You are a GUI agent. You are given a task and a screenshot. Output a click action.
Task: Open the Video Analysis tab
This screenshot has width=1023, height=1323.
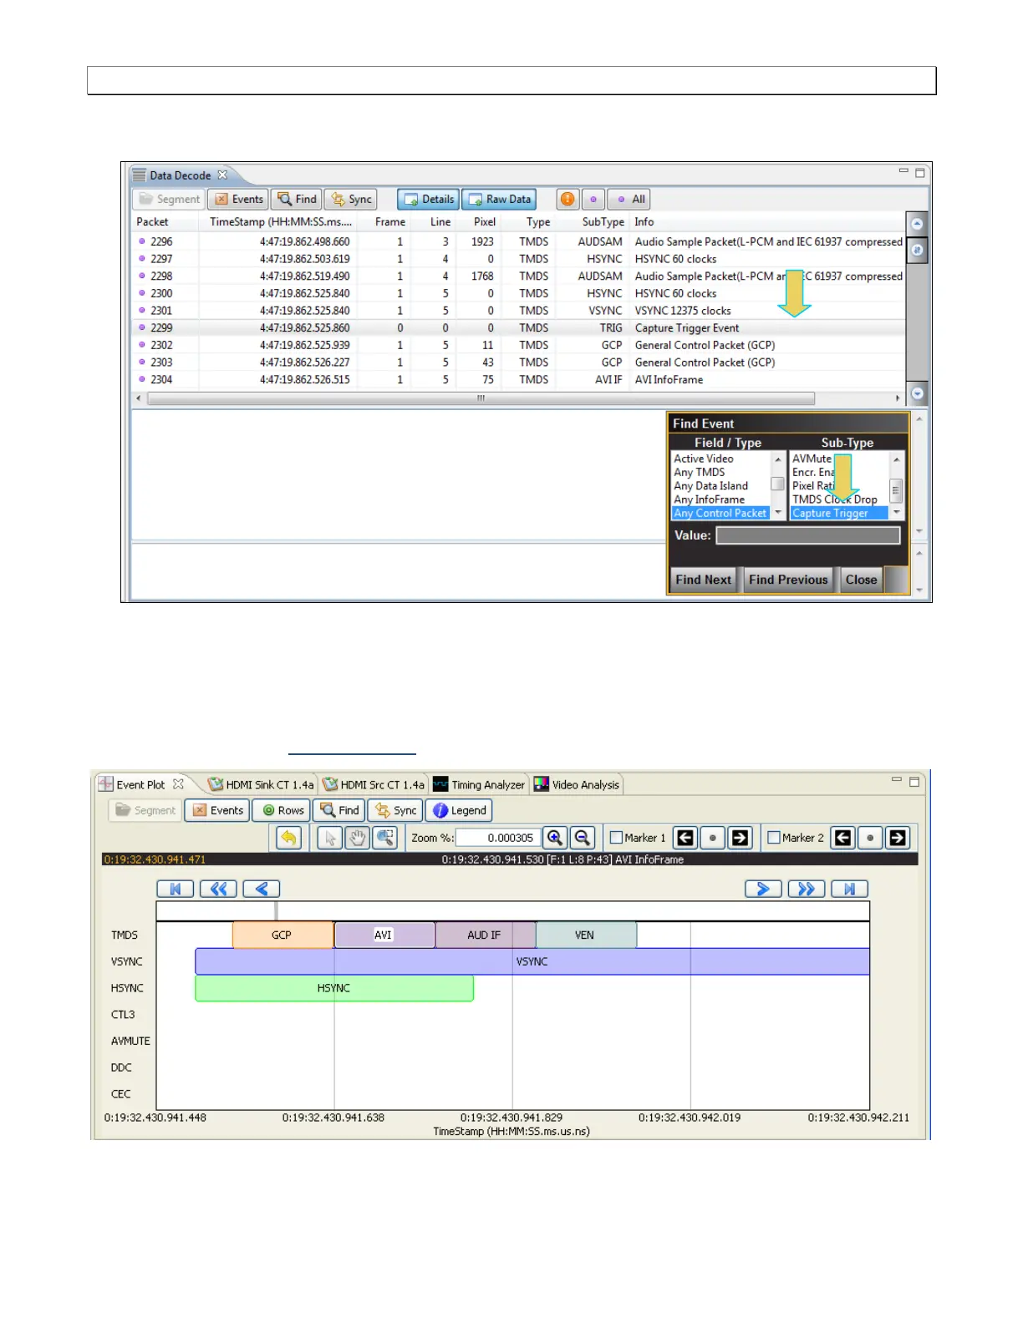tap(577, 785)
